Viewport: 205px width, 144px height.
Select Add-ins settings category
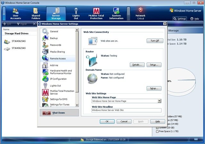click(x=58, y=65)
